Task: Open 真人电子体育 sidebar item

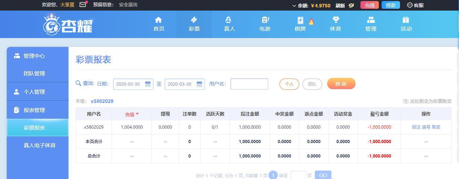Action: coord(40,145)
